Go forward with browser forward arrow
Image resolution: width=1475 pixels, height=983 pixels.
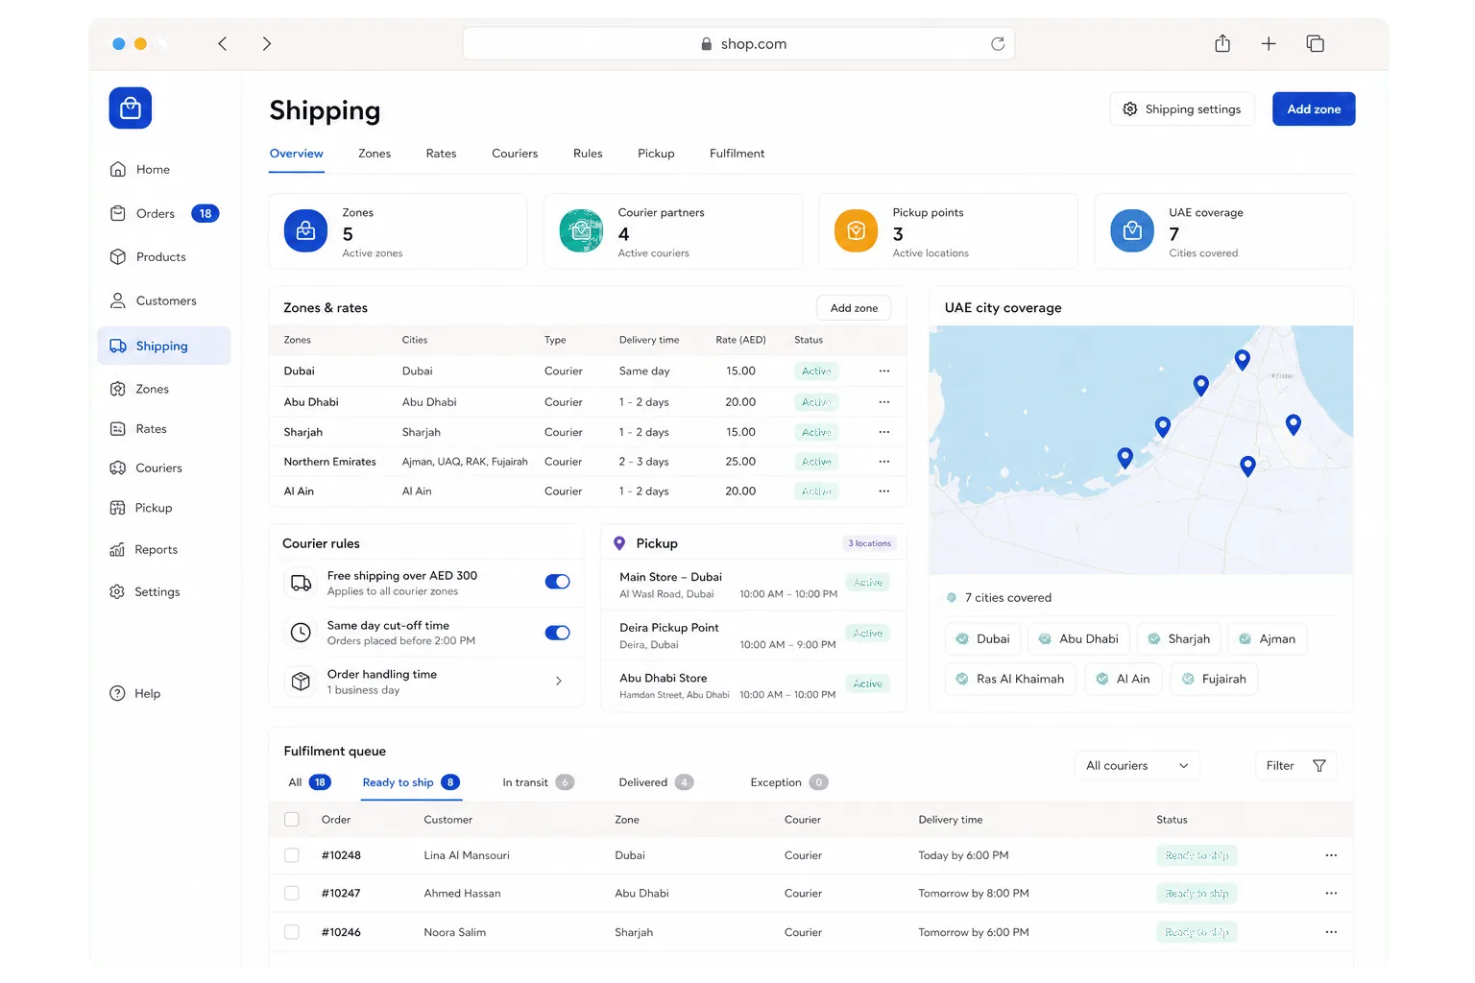click(267, 43)
